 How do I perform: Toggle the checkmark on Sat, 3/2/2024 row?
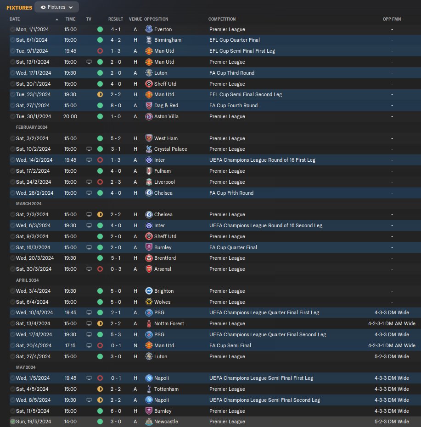(12, 138)
